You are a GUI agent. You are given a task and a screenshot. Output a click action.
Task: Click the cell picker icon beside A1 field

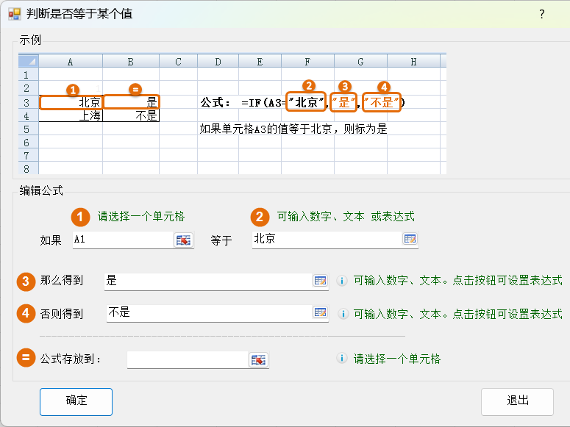coord(182,240)
